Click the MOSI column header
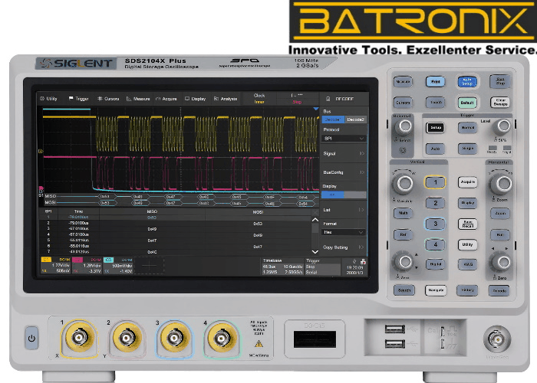Screen dimensions: 537x383 coord(258,212)
